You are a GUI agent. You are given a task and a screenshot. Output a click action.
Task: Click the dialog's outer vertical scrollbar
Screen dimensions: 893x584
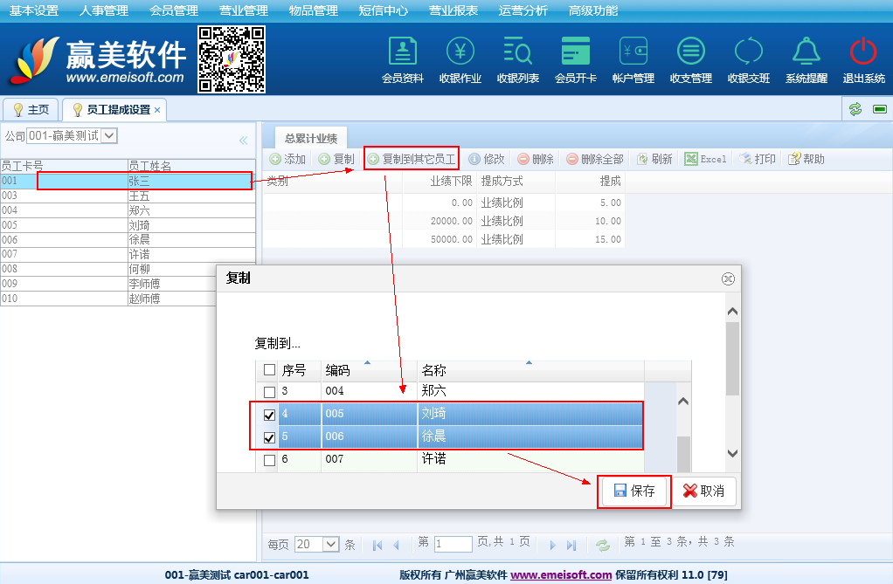(x=732, y=358)
